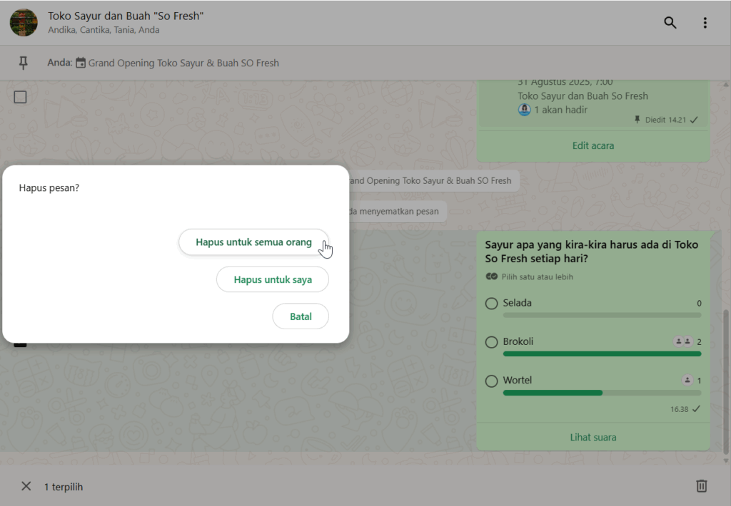
Task: Click the pin icon in pinned bar
Action: (x=23, y=63)
